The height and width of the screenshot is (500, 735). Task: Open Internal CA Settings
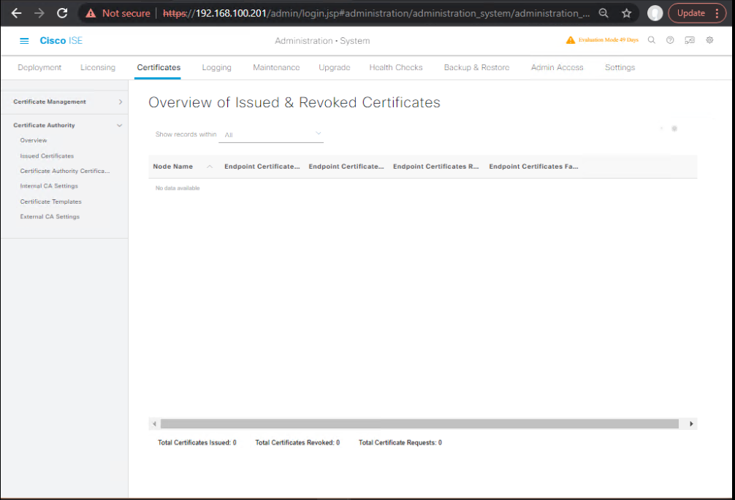(49, 186)
